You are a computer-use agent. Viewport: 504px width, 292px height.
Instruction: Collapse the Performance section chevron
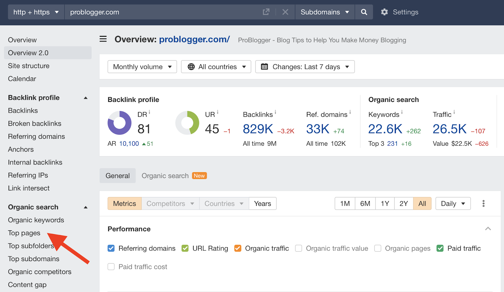[488, 229]
